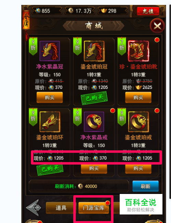Select the 净水紫晶冠 helmet icon

(x=50, y=51)
